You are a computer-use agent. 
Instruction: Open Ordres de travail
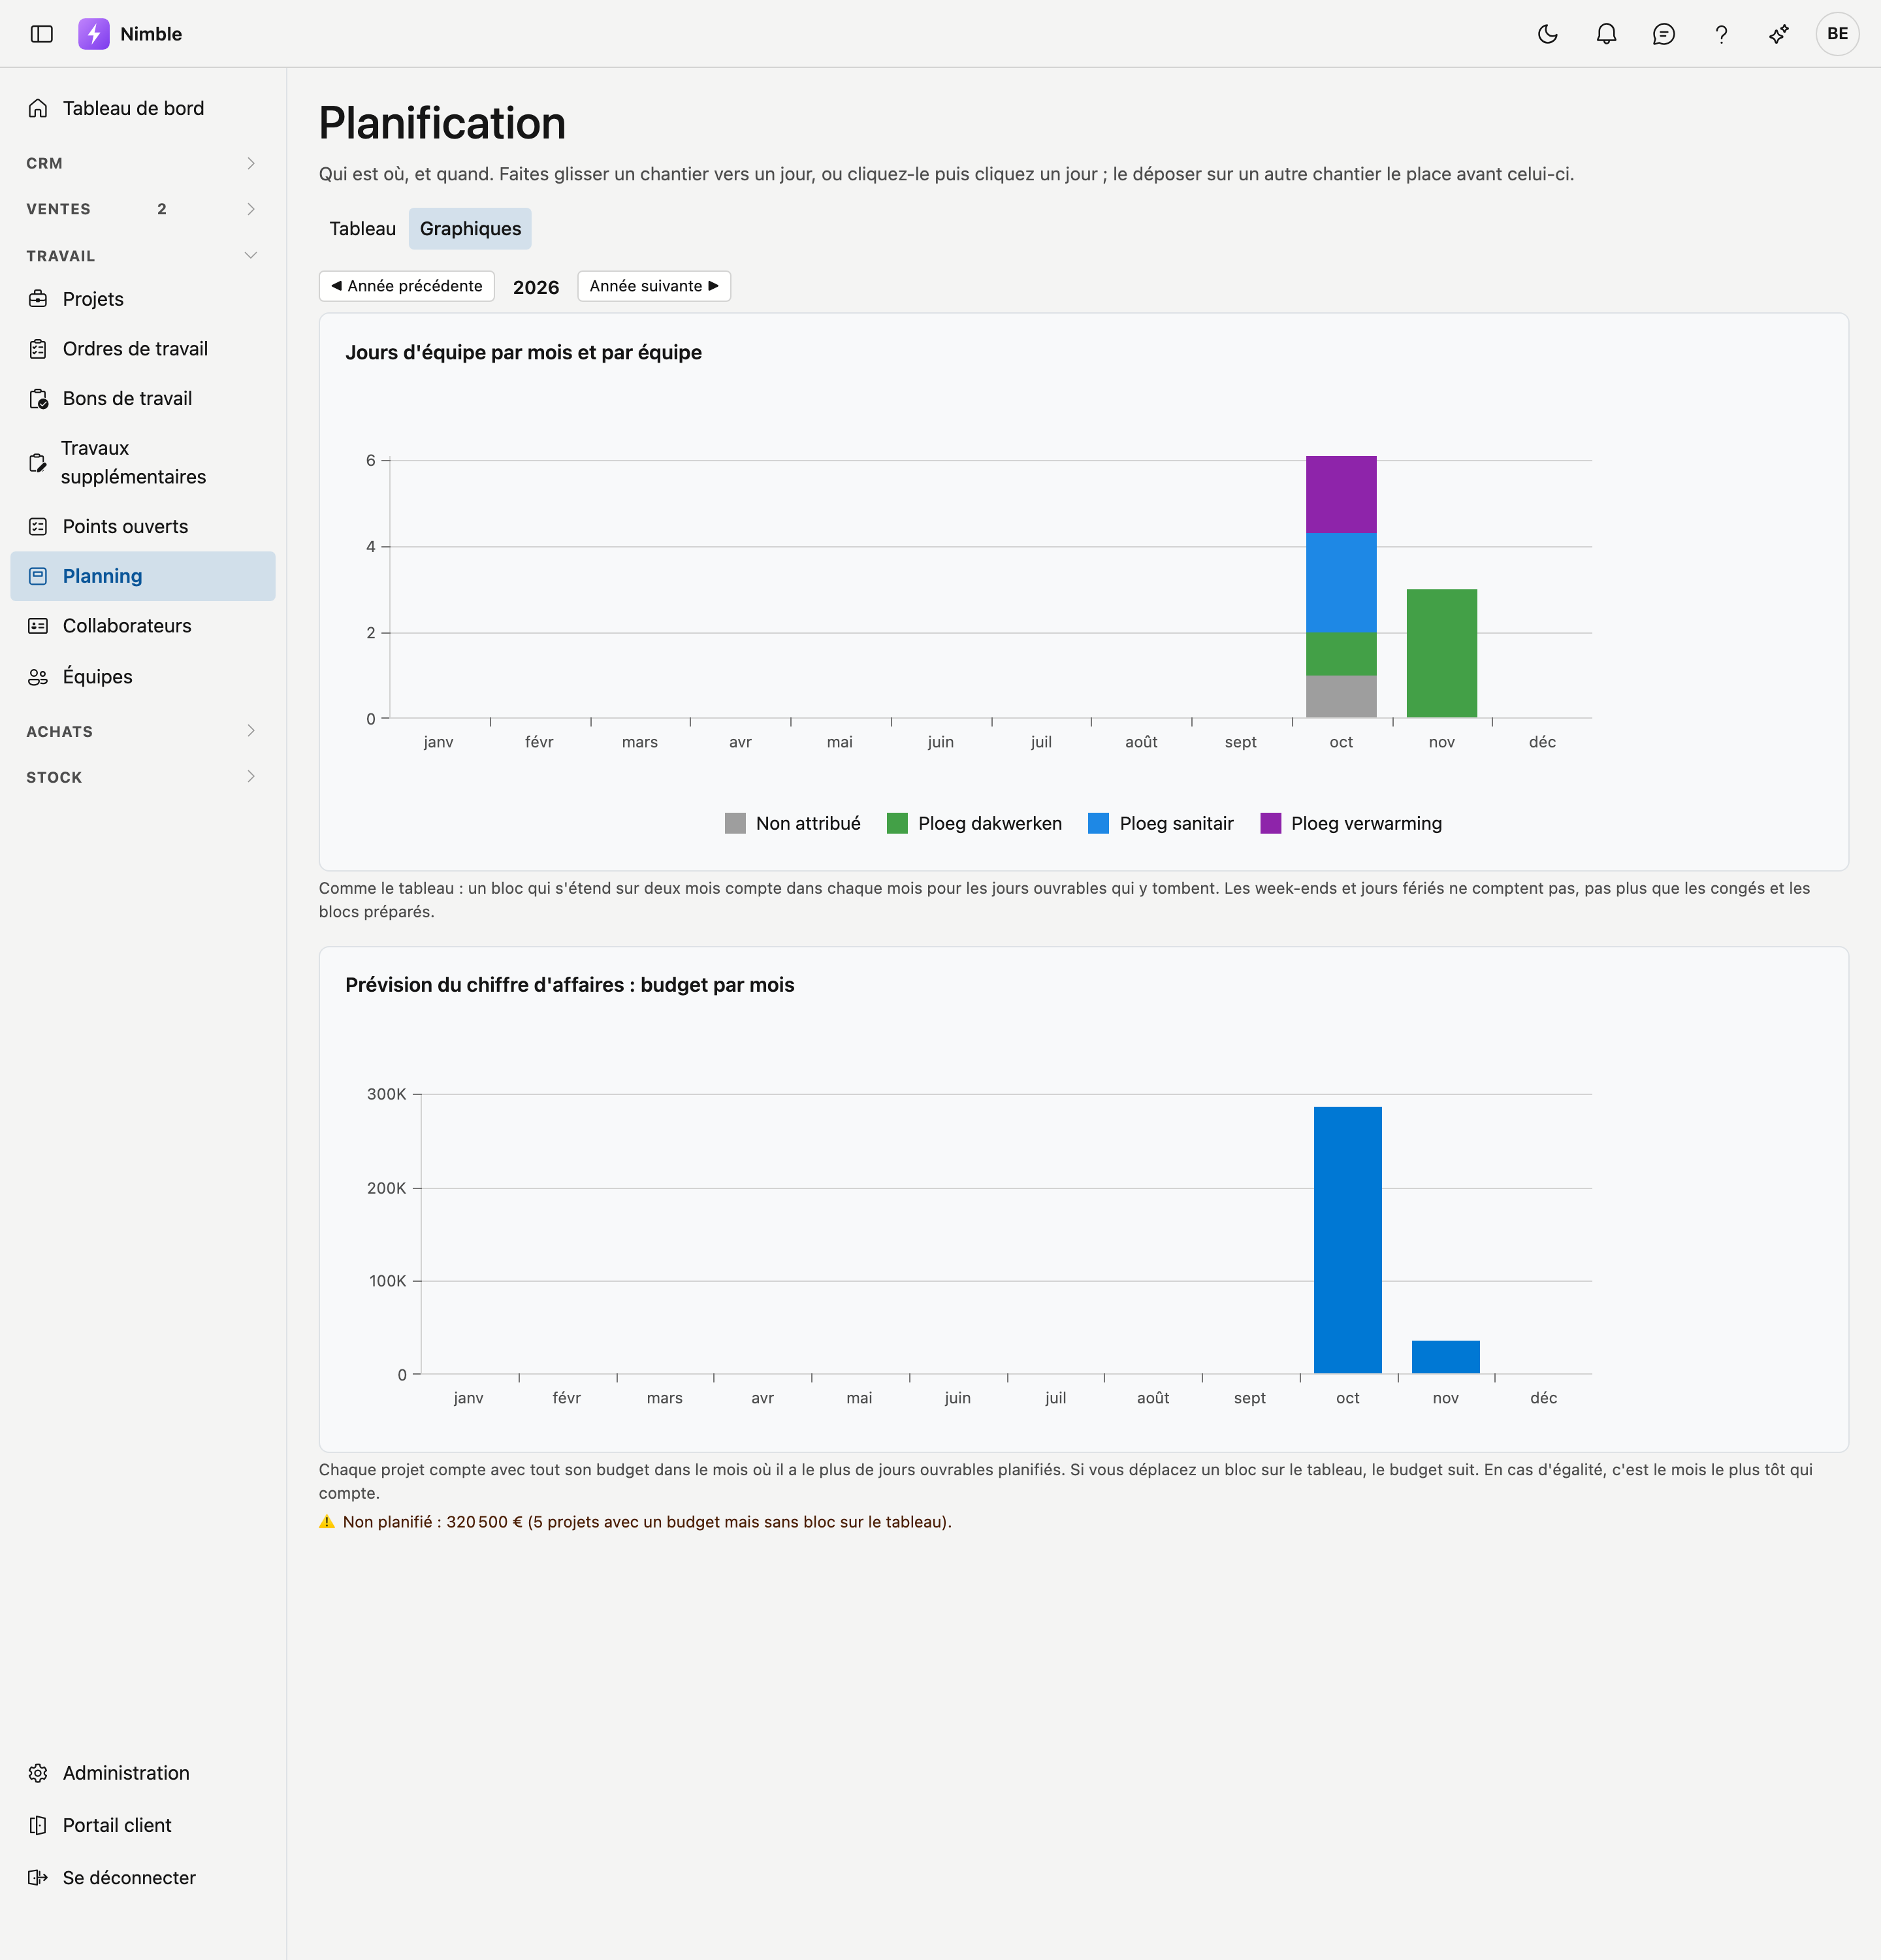click(142, 349)
